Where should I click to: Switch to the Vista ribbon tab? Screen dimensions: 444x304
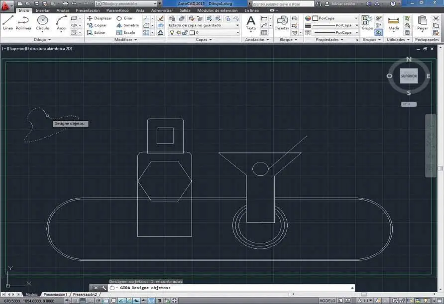[140, 10]
